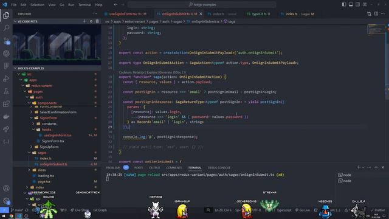Viewport: 389px width, 219px height.
Task: Switch to useSignInForm.tsx editor tab
Action: point(128,14)
